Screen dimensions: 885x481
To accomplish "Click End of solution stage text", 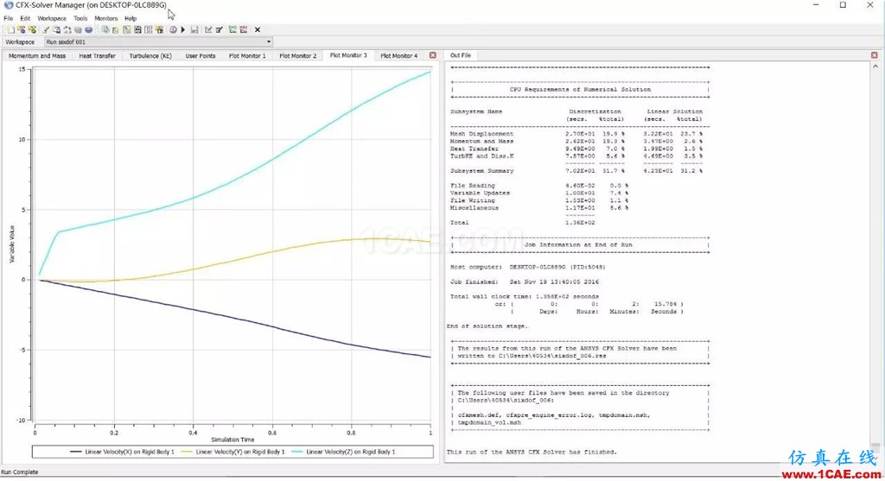I will tap(487, 326).
